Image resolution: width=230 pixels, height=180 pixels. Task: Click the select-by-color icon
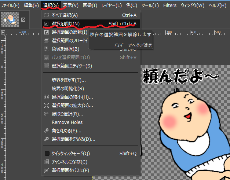pyautogui.click(x=46, y=49)
